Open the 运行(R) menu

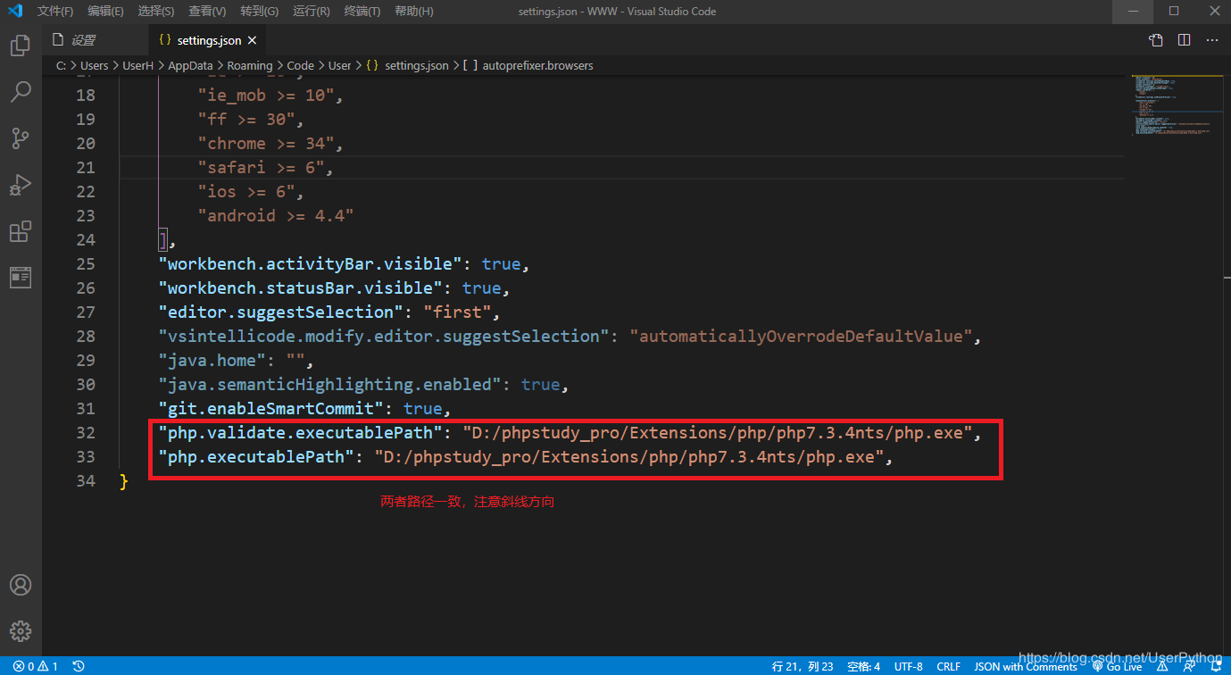pos(311,12)
